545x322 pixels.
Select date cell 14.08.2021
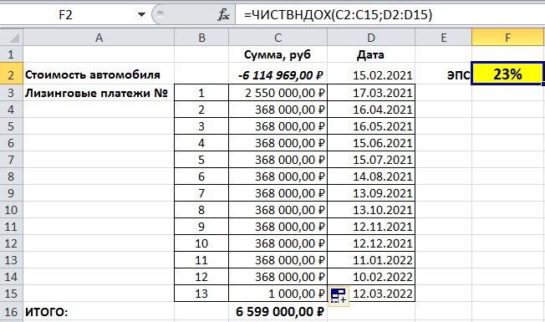[x=371, y=176]
